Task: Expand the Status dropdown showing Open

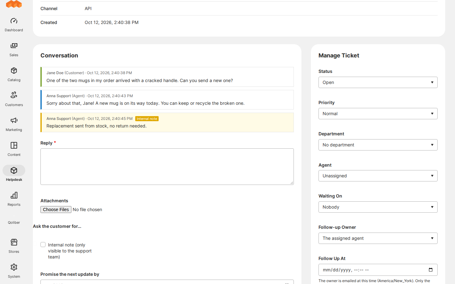Action: pyautogui.click(x=378, y=82)
